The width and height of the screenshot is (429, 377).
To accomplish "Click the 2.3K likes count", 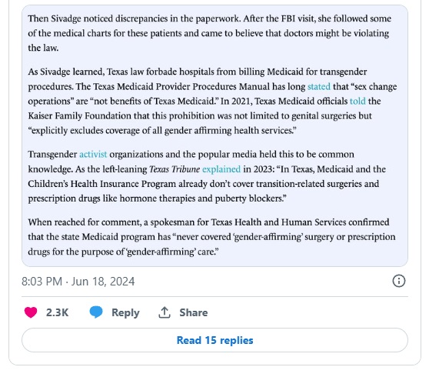I will click(57, 312).
